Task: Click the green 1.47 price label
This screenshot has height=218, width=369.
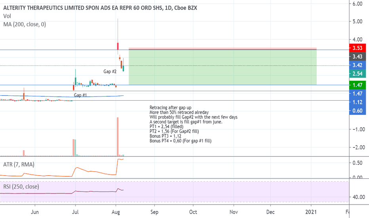Action: (x=358, y=85)
